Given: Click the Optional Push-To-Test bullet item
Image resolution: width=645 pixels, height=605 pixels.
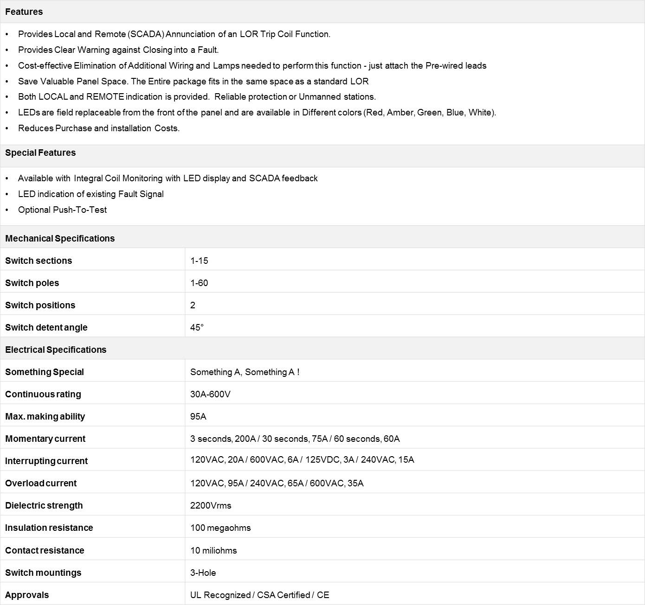Looking at the screenshot, I should (62, 210).
